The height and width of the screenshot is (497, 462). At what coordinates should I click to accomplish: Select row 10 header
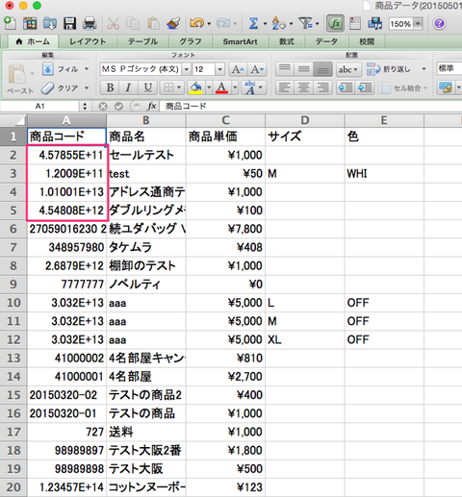tap(13, 303)
